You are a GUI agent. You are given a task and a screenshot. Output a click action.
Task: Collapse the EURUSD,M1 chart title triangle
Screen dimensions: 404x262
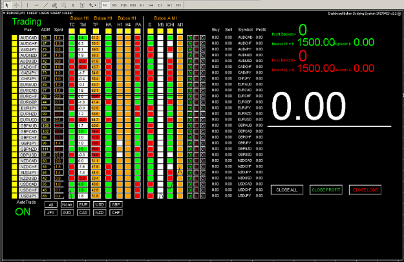coord(5,13)
